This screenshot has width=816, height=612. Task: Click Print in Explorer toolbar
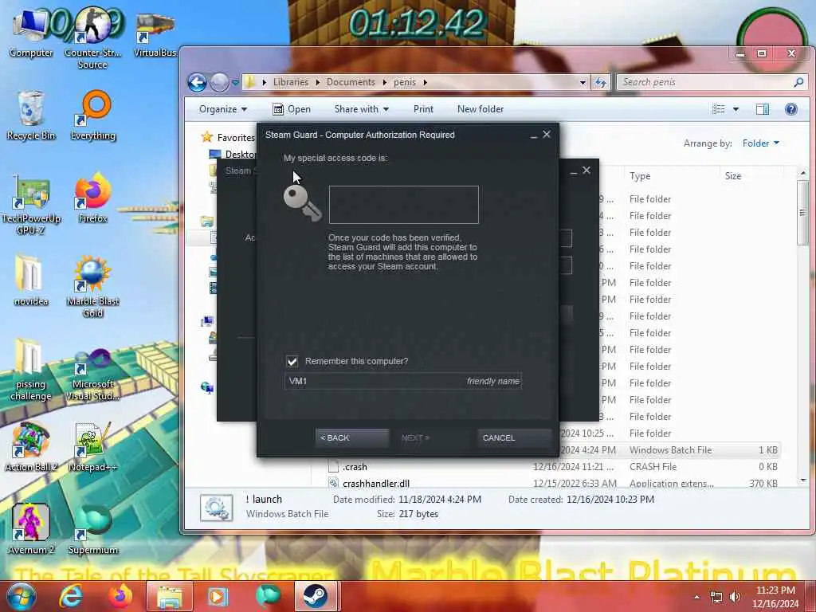(x=423, y=109)
